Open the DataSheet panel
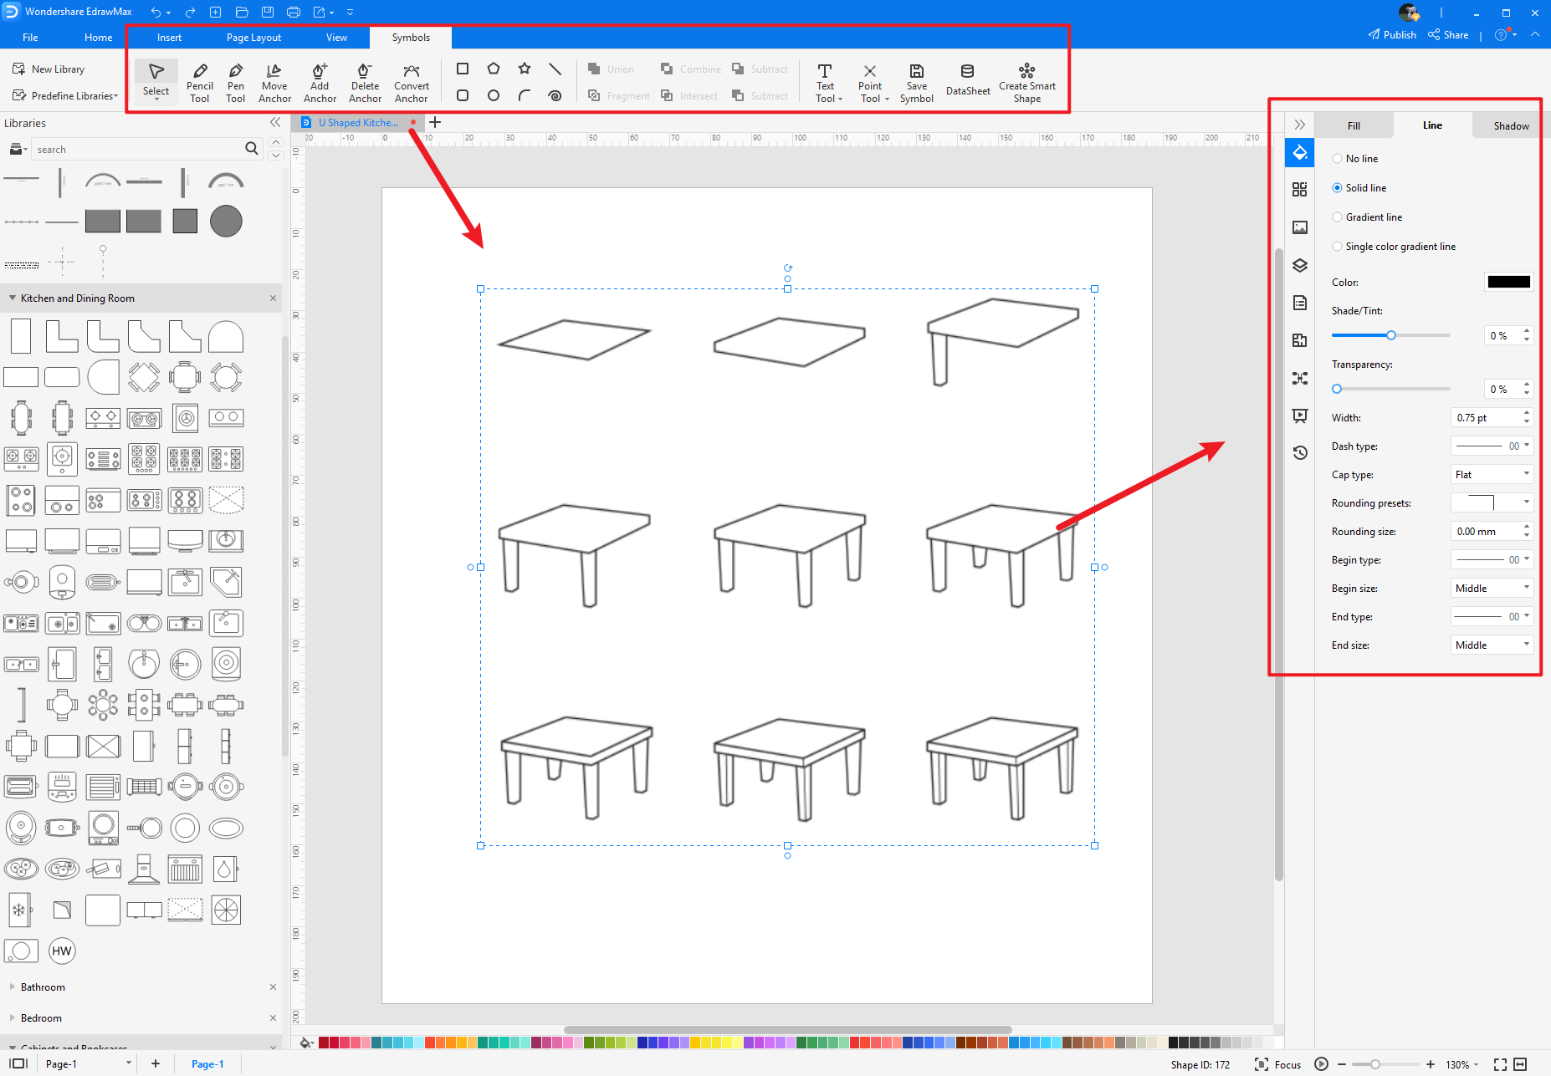Screen dimensions: 1551x1076 (967, 80)
